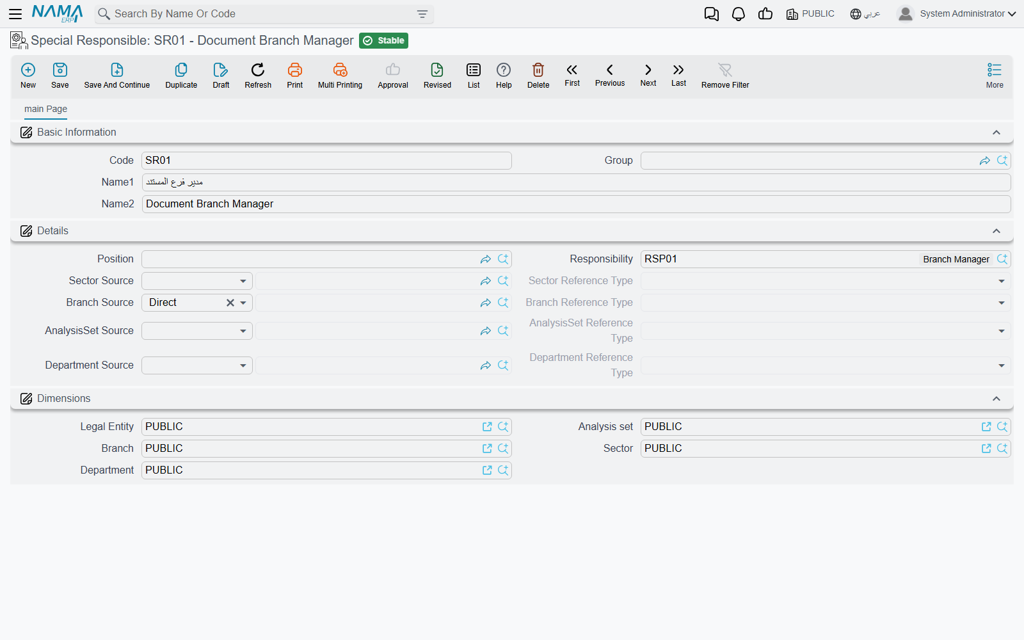Collapse the Details section
This screenshot has width=1024, height=640.
[x=996, y=231]
